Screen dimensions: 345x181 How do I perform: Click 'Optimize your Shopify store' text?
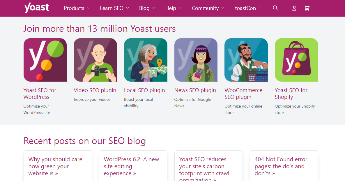295,109
